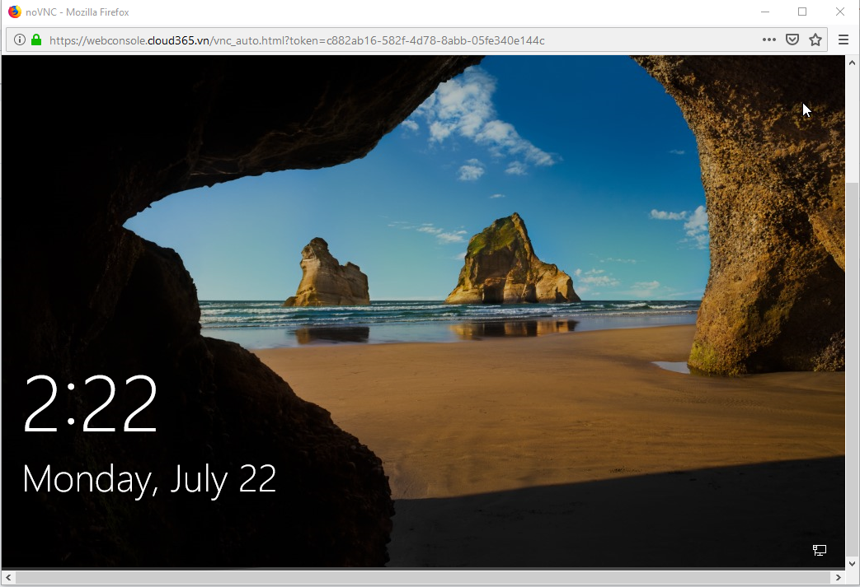Click the green secure connection padlock
Screen dimensions: 860x587
tap(36, 40)
